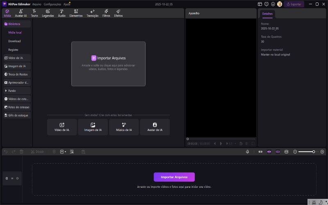Open the Arquivo menu
Viewport: 328px width, 205px height.
tap(36, 4)
